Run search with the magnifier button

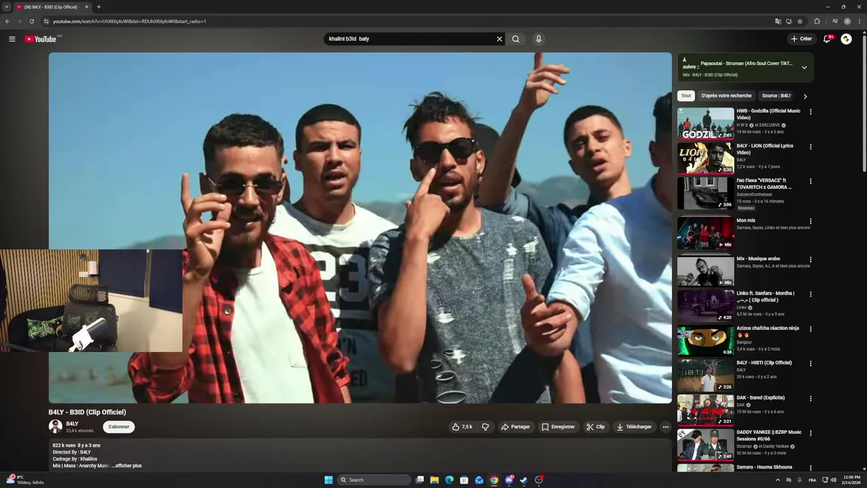click(x=515, y=39)
